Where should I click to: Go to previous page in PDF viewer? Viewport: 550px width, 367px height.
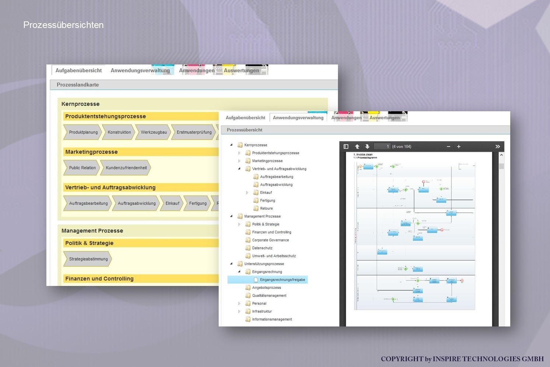pyautogui.click(x=357, y=147)
